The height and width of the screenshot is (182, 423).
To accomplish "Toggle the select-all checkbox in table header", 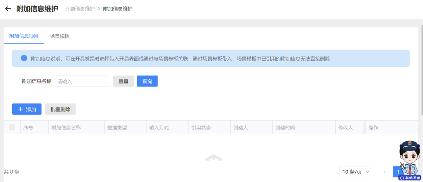I will [x=12, y=127].
